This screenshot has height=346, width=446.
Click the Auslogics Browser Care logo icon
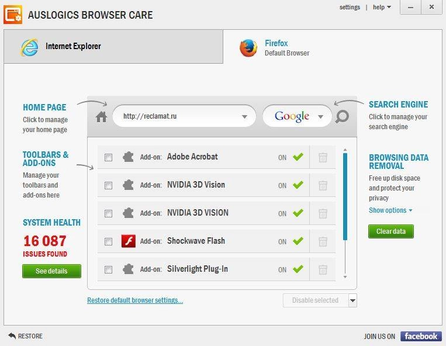(x=13, y=14)
